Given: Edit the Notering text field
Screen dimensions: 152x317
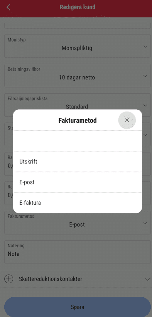Looking at the screenshot, I should point(78,252).
